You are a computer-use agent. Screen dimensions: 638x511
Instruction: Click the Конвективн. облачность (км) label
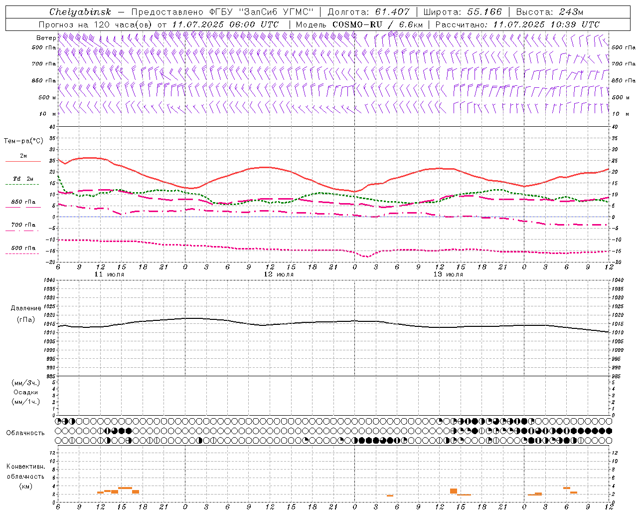(25, 476)
